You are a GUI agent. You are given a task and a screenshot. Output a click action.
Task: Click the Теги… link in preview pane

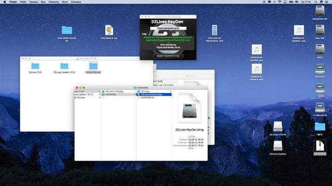point(191,148)
